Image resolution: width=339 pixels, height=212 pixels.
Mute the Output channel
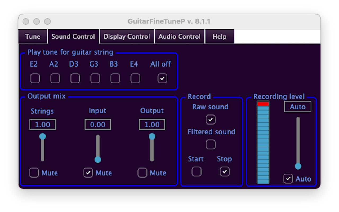pos(142,173)
